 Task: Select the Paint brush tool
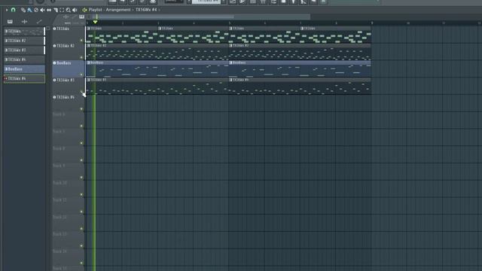point(29,10)
